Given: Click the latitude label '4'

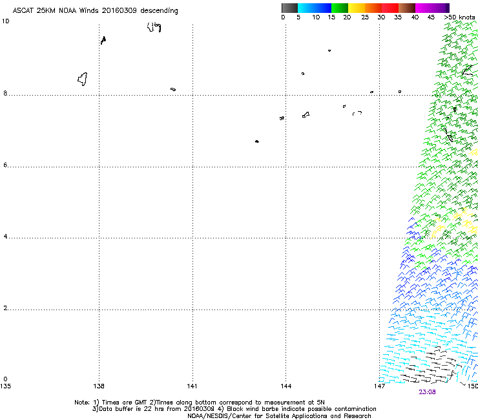Looking at the screenshot, I should click(x=5, y=236).
